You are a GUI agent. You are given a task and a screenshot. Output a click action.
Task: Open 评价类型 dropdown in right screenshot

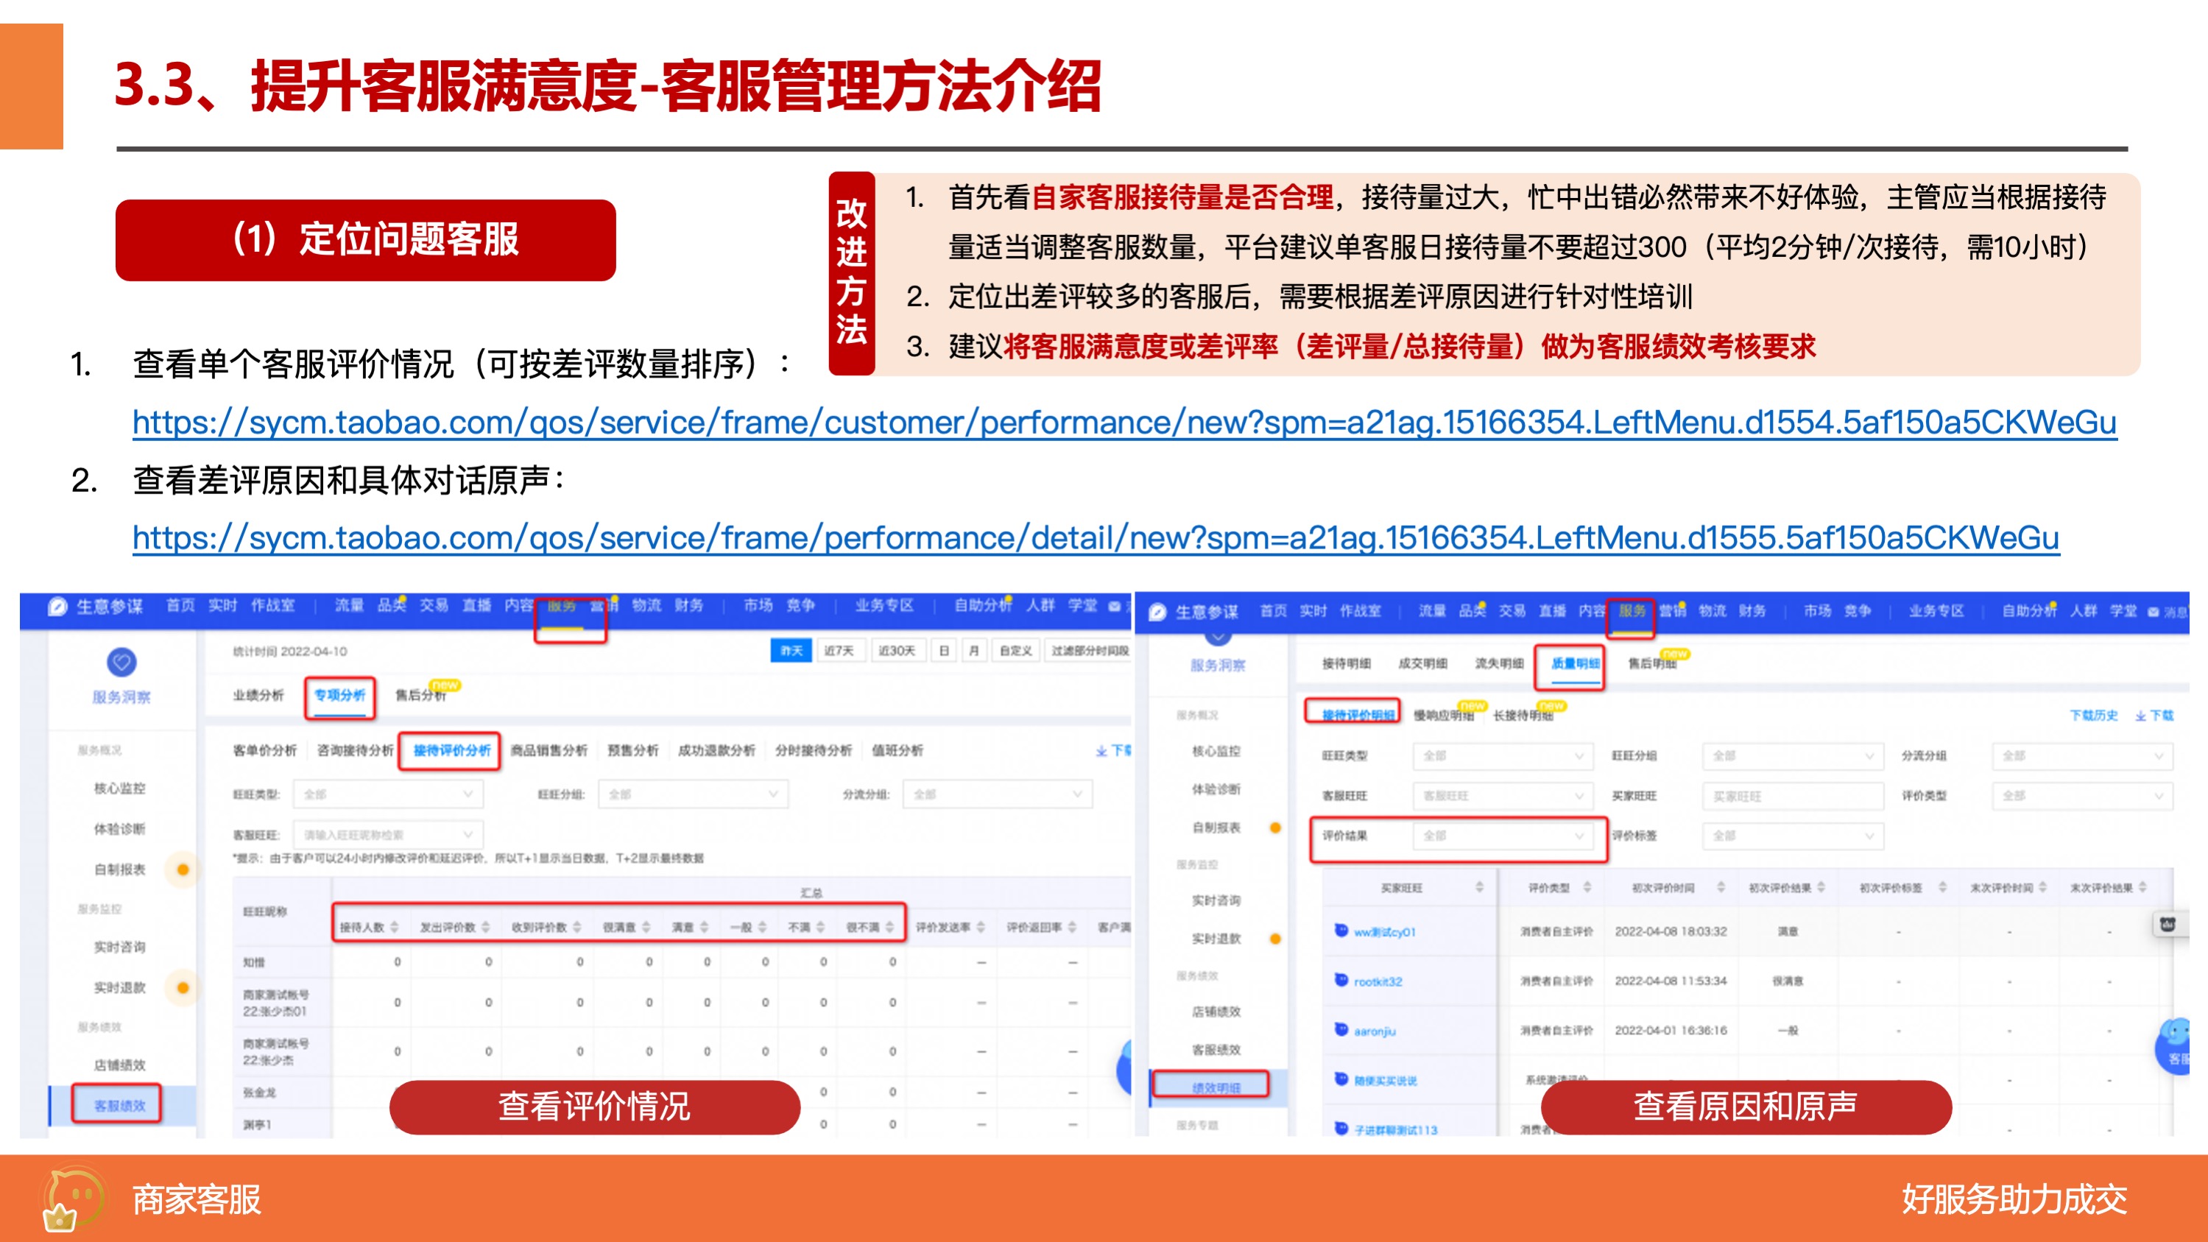click(2082, 795)
